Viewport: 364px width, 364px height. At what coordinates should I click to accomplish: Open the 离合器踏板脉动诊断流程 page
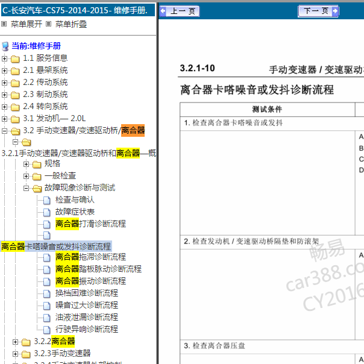pyautogui.click(x=98, y=269)
